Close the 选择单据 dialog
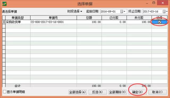This screenshot has height=98, width=170. pos(163,3)
